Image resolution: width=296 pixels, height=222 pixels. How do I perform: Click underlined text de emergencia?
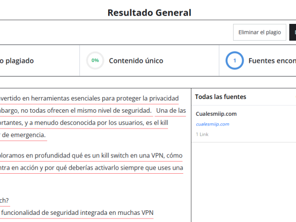point(23,135)
